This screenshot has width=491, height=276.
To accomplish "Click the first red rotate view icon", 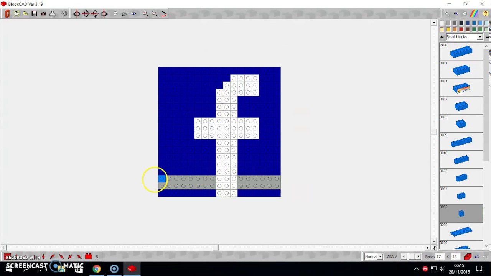I will point(77,14).
